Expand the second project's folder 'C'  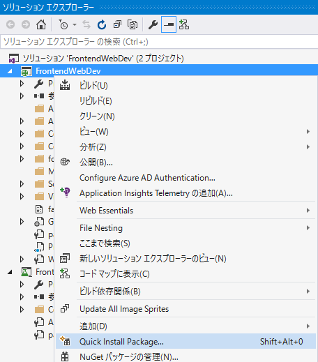point(22,310)
